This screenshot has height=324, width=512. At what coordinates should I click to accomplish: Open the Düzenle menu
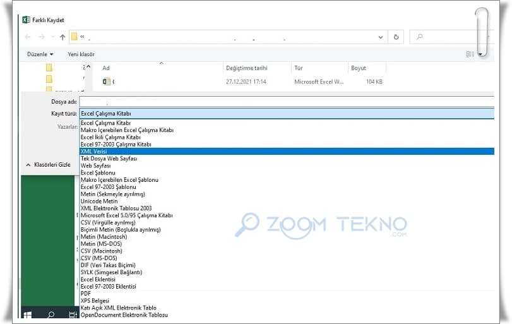[40, 54]
